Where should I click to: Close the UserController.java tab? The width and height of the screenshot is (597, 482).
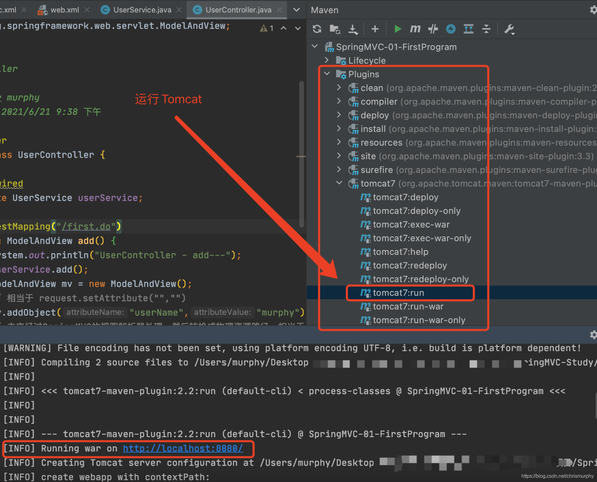click(279, 10)
